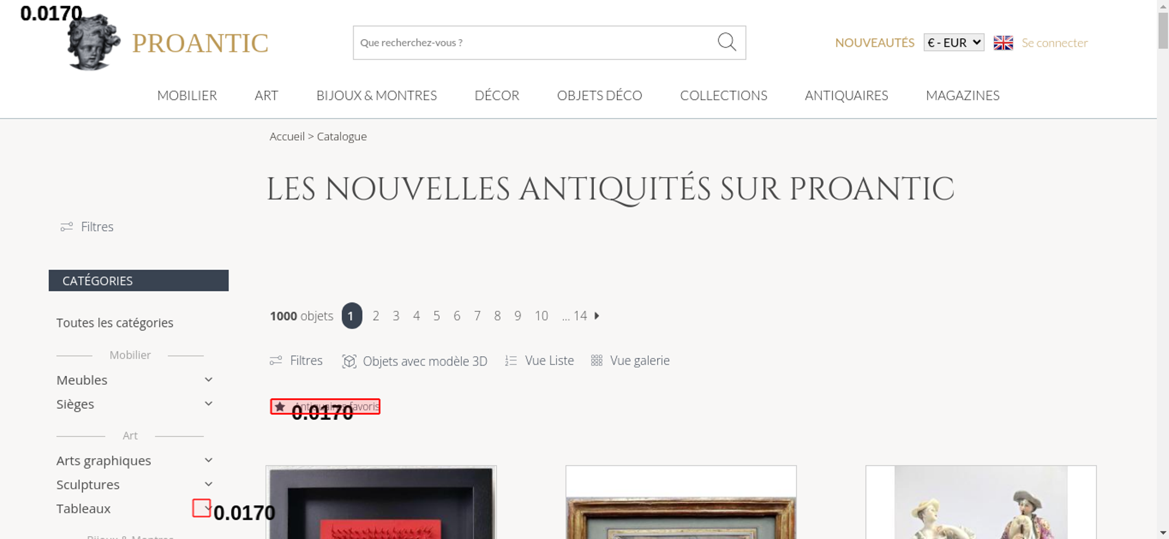Click the UK flag language icon
Image resolution: width=1169 pixels, height=539 pixels.
tap(1003, 43)
